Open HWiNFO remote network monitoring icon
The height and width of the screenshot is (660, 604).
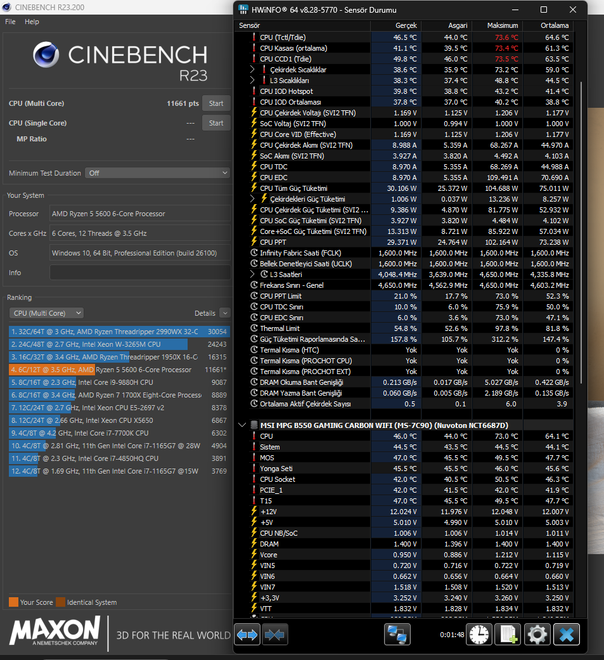[x=397, y=635]
